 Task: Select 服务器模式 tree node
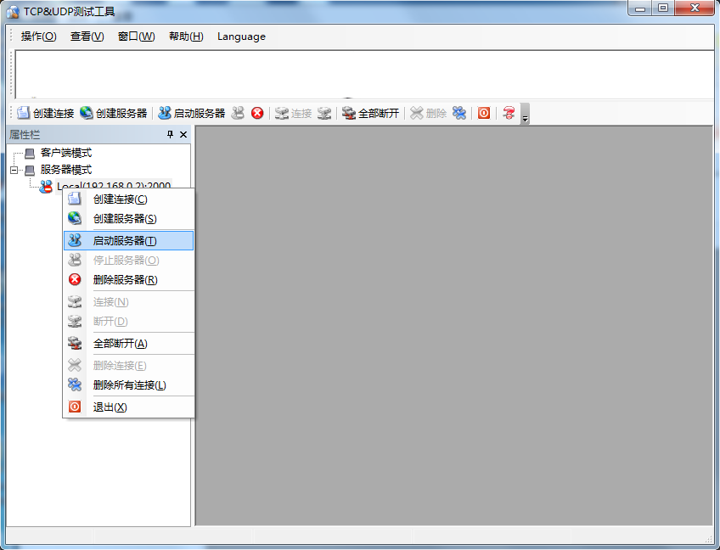point(66,170)
